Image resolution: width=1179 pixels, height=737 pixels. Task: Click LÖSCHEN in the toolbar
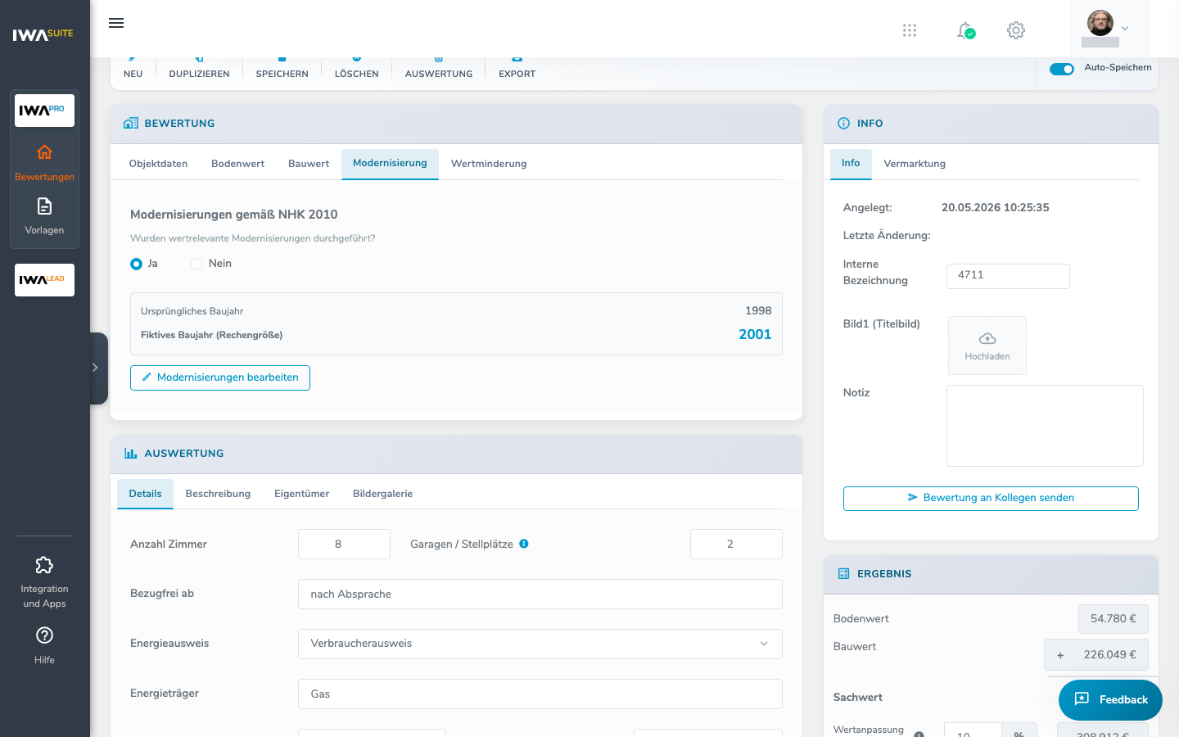pyautogui.click(x=356, y=68)
